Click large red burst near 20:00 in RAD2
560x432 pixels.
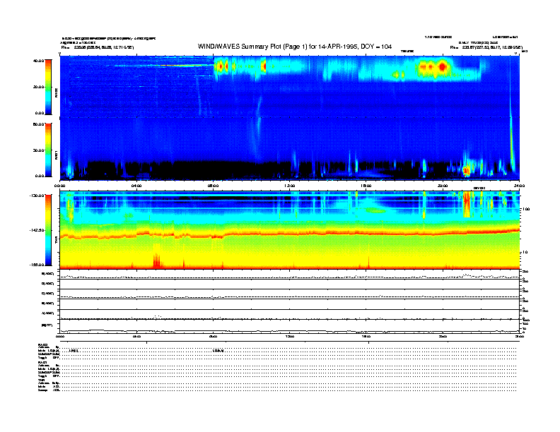(443, 66)
